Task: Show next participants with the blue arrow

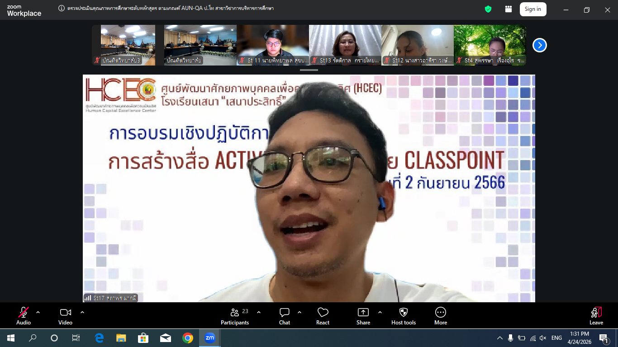Action: 540,45
